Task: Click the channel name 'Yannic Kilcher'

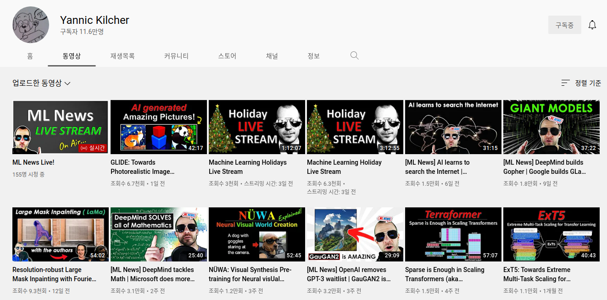Action: [95, 20]
